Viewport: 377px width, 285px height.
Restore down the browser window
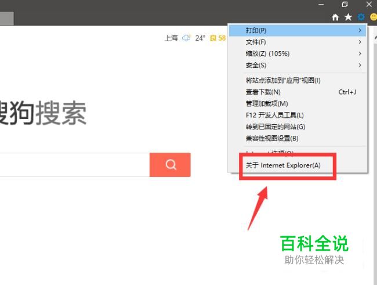(x=345, y=4)
